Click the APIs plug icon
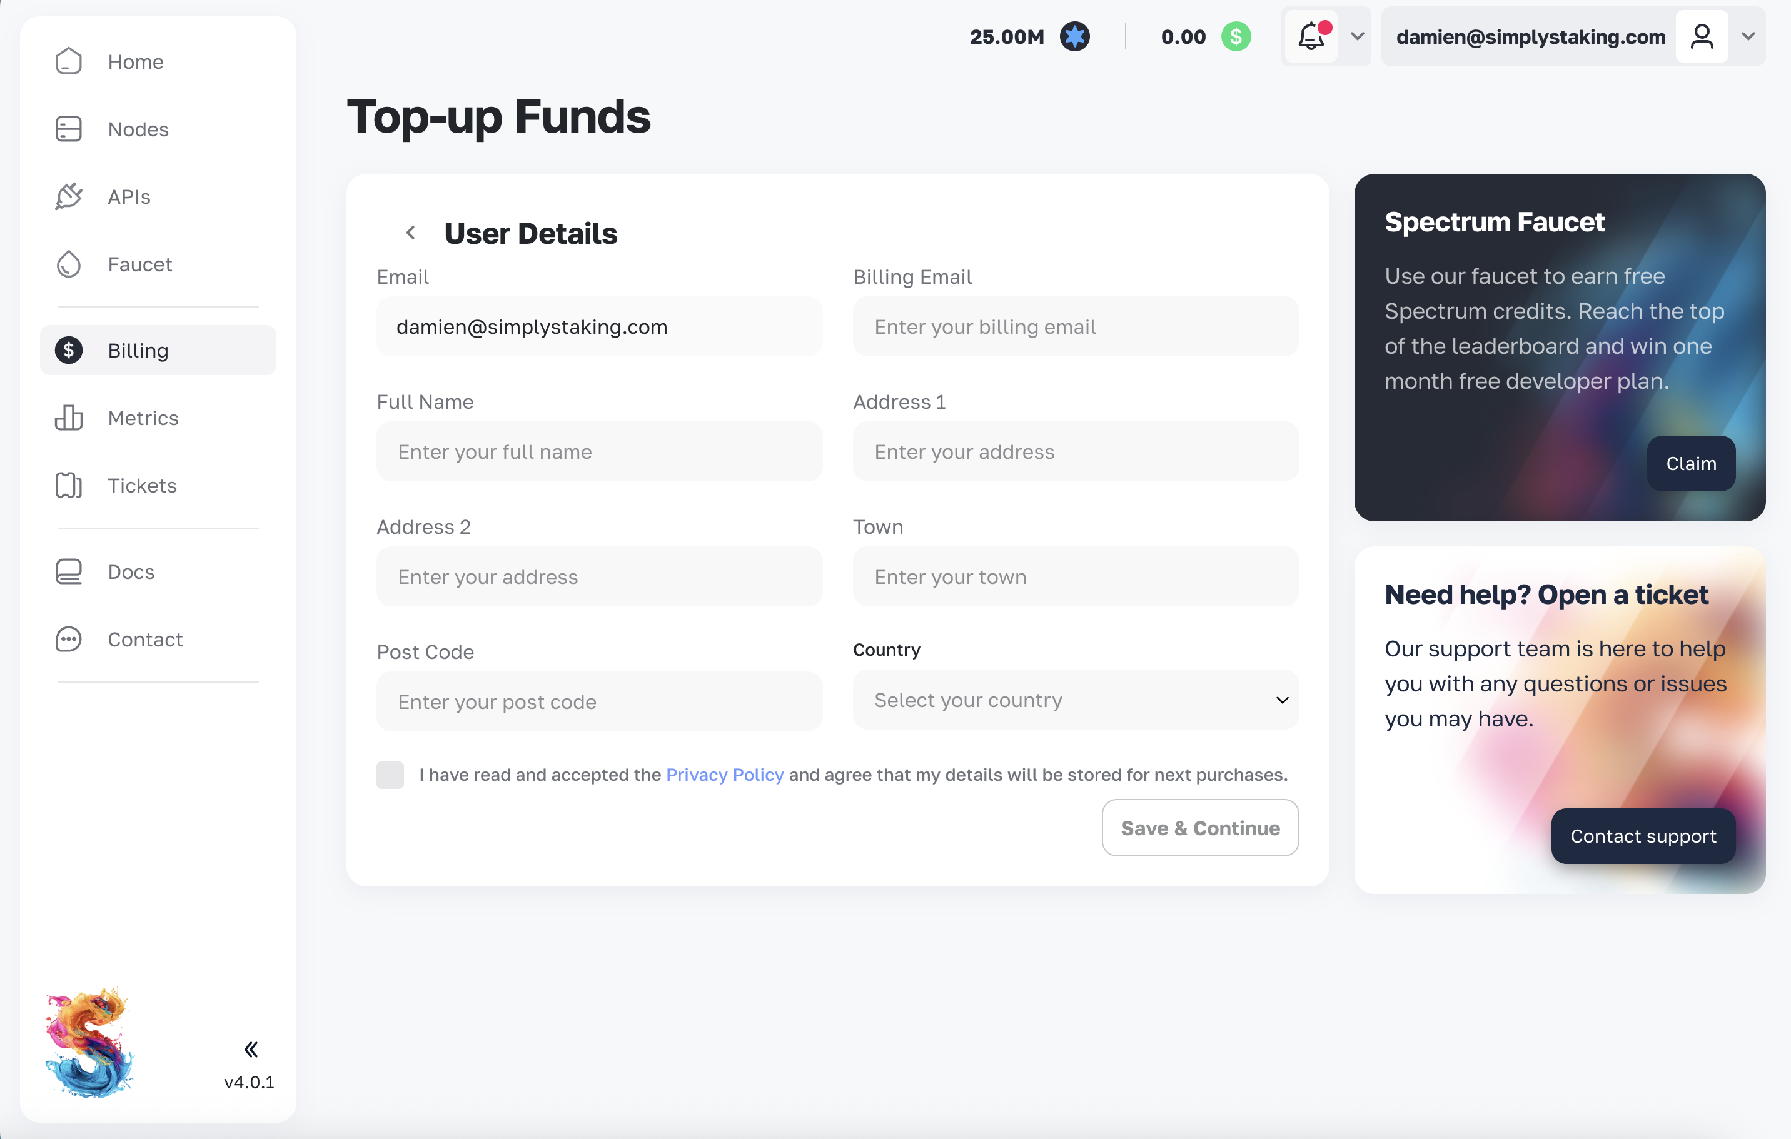Viewport: 1791px width, 1139px height. 68,196
